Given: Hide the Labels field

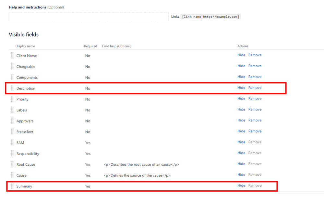Looking at the screenshot, I should tap(241, 110).
